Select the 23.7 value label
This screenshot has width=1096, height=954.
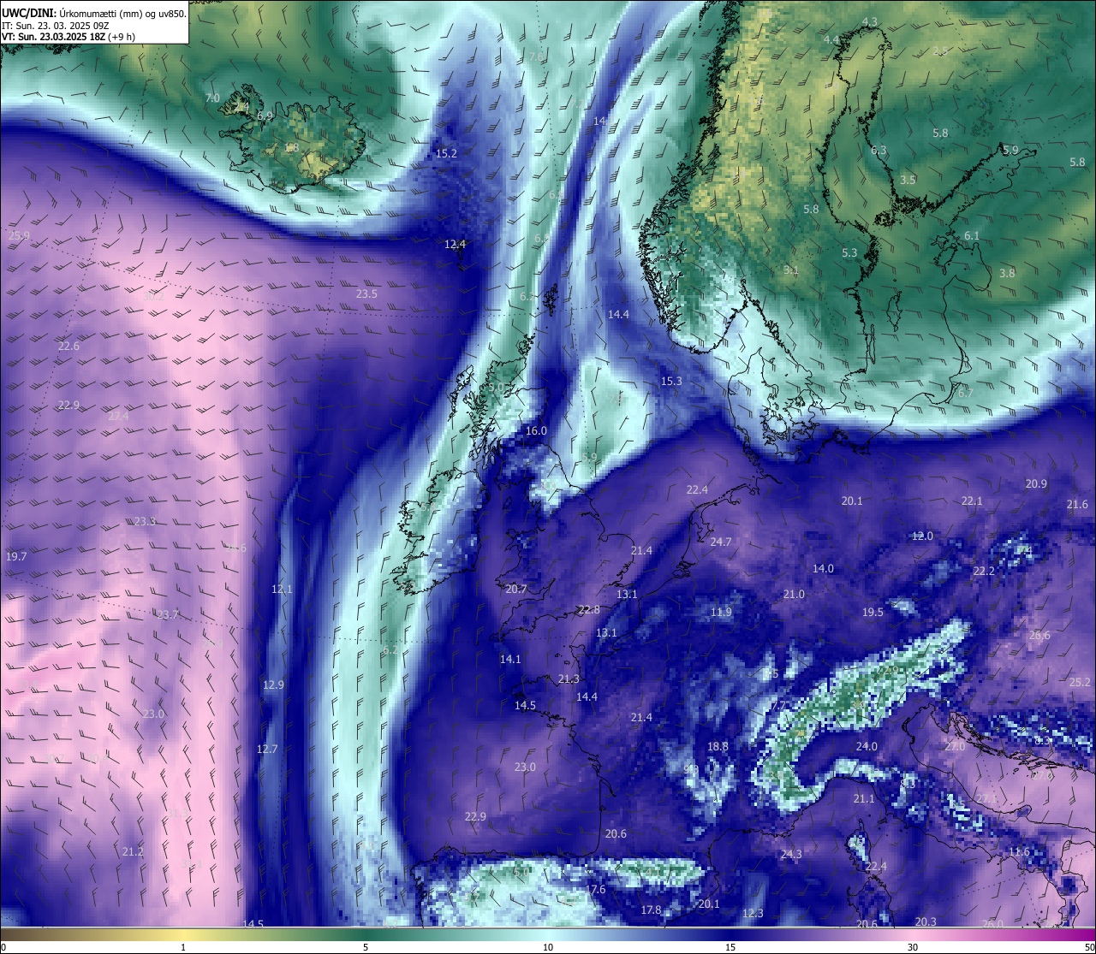[x=168, y=614]
